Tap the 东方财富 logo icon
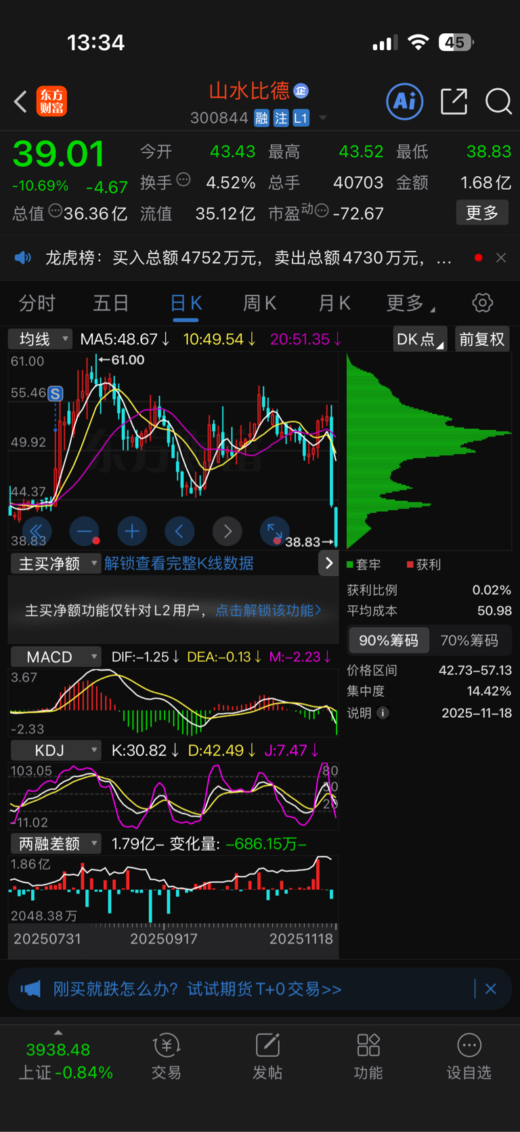 click(51, 102)
